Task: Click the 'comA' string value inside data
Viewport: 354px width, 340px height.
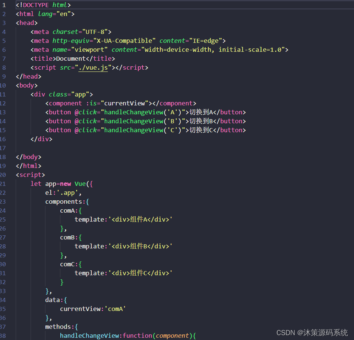Action: (115, 309)
